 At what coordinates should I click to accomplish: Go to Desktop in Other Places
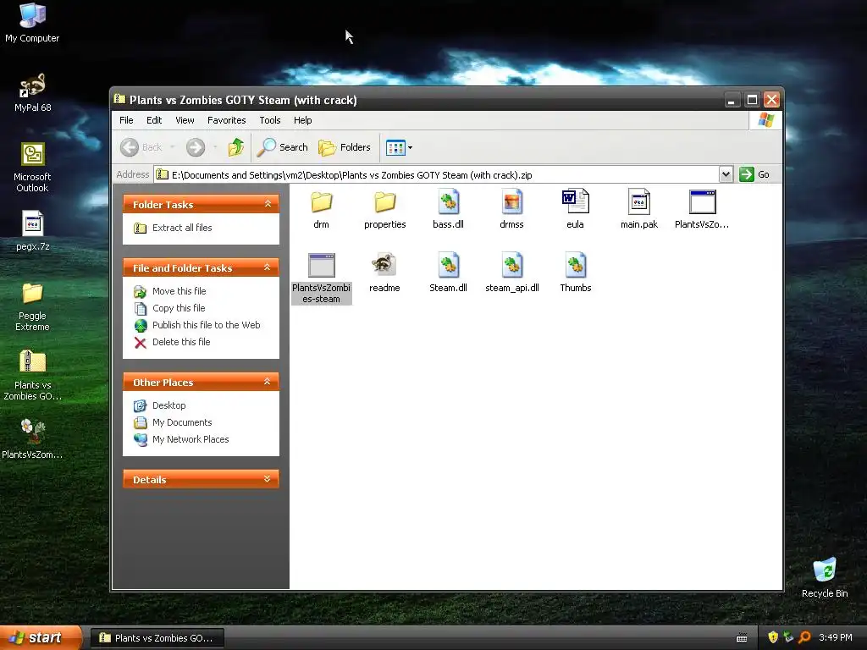[168, 405]
